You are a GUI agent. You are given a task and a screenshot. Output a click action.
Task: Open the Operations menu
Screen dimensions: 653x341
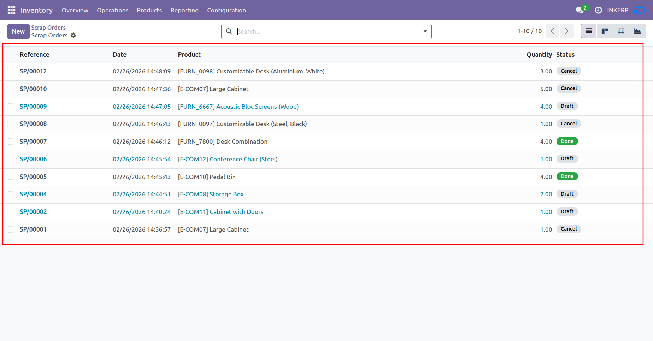[x=112, y=10]
